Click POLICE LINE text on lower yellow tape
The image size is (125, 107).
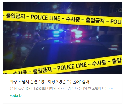[72, 66]
